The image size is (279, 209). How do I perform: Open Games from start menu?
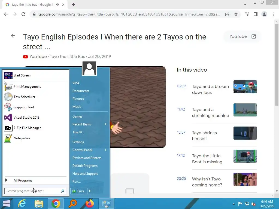pyautogui.click(x=77, y=116)
